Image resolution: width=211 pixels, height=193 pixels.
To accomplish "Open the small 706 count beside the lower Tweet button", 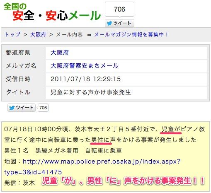I will [43, 108].
